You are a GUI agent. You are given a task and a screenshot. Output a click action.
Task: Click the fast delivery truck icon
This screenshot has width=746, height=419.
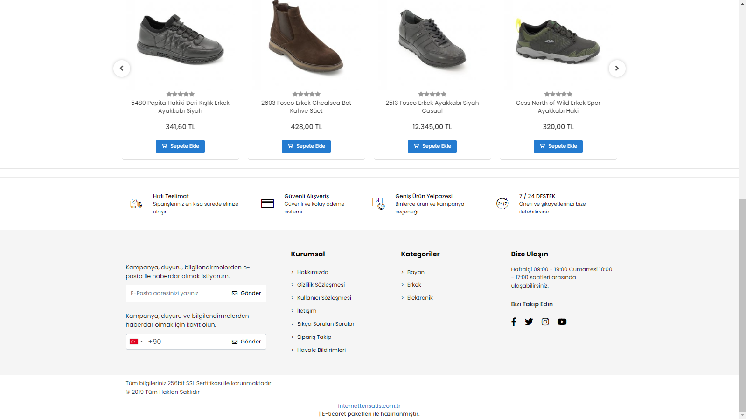coord(136,203)
